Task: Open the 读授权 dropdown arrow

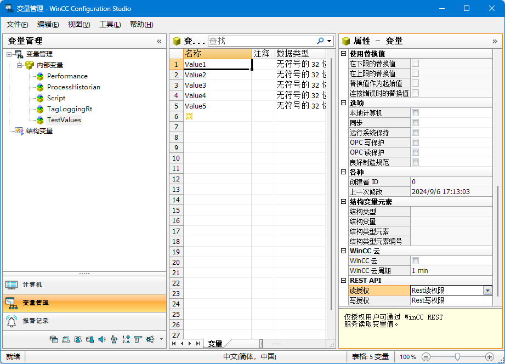Action: pyautogui.click(x=487, y=291)
